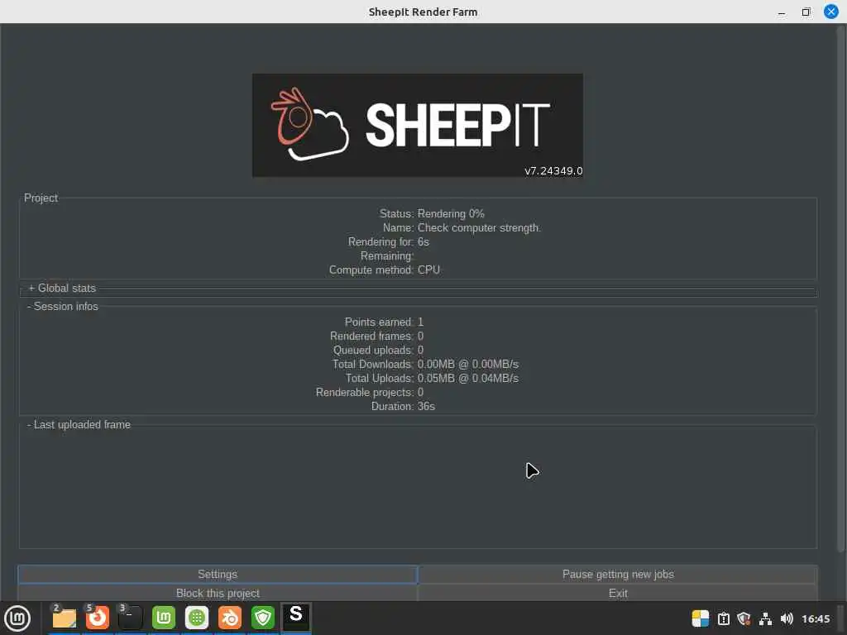Open the security shield tray icon
Viewport: 847px width, 635px height.
point(744,618)
